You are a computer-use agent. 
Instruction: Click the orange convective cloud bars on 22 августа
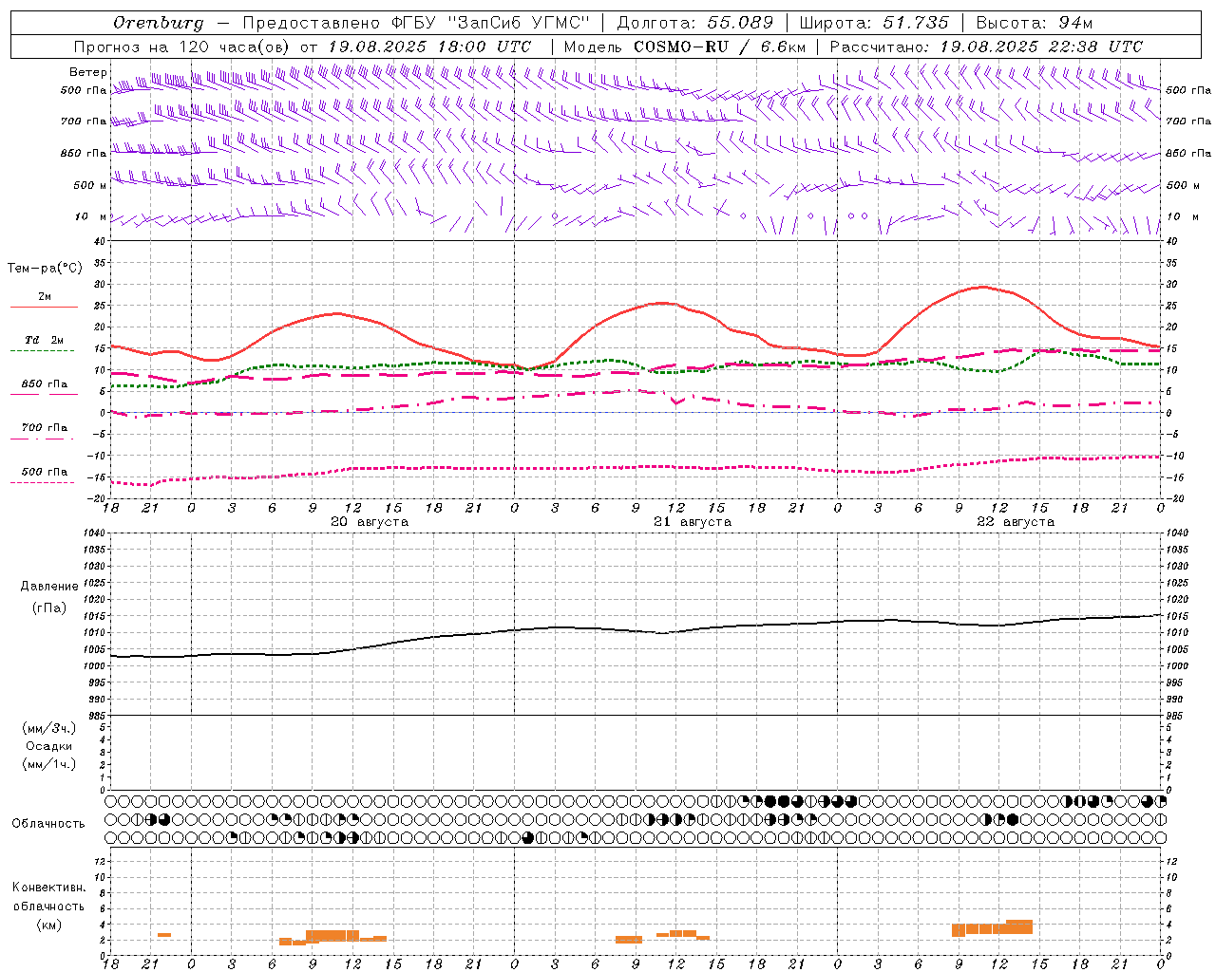click(992, 927)
